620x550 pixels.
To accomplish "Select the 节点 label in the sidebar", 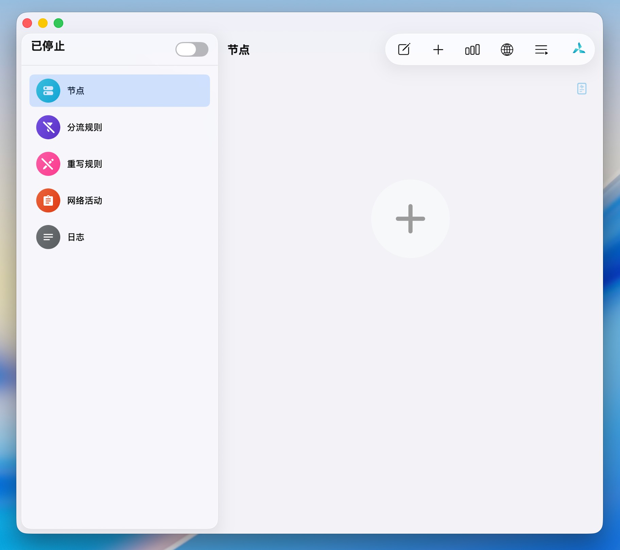I will pyautogui.click(x=76, y=91).
